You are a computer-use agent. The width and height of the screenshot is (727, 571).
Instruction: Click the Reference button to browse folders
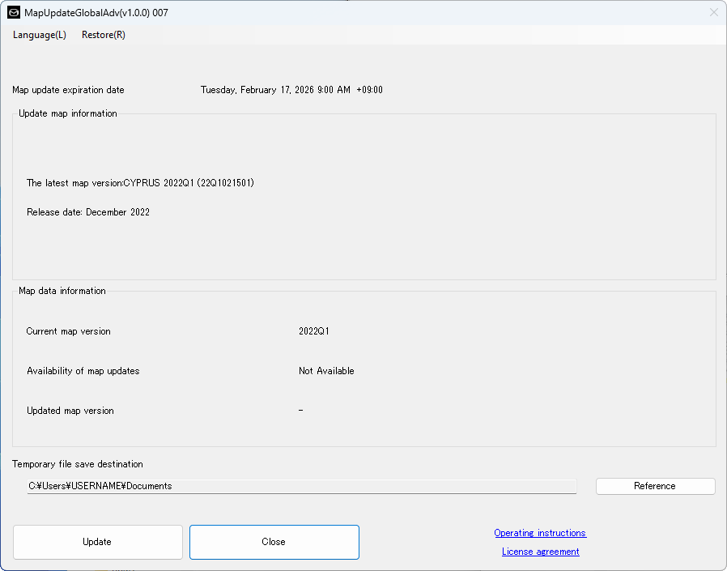[655, 486]
